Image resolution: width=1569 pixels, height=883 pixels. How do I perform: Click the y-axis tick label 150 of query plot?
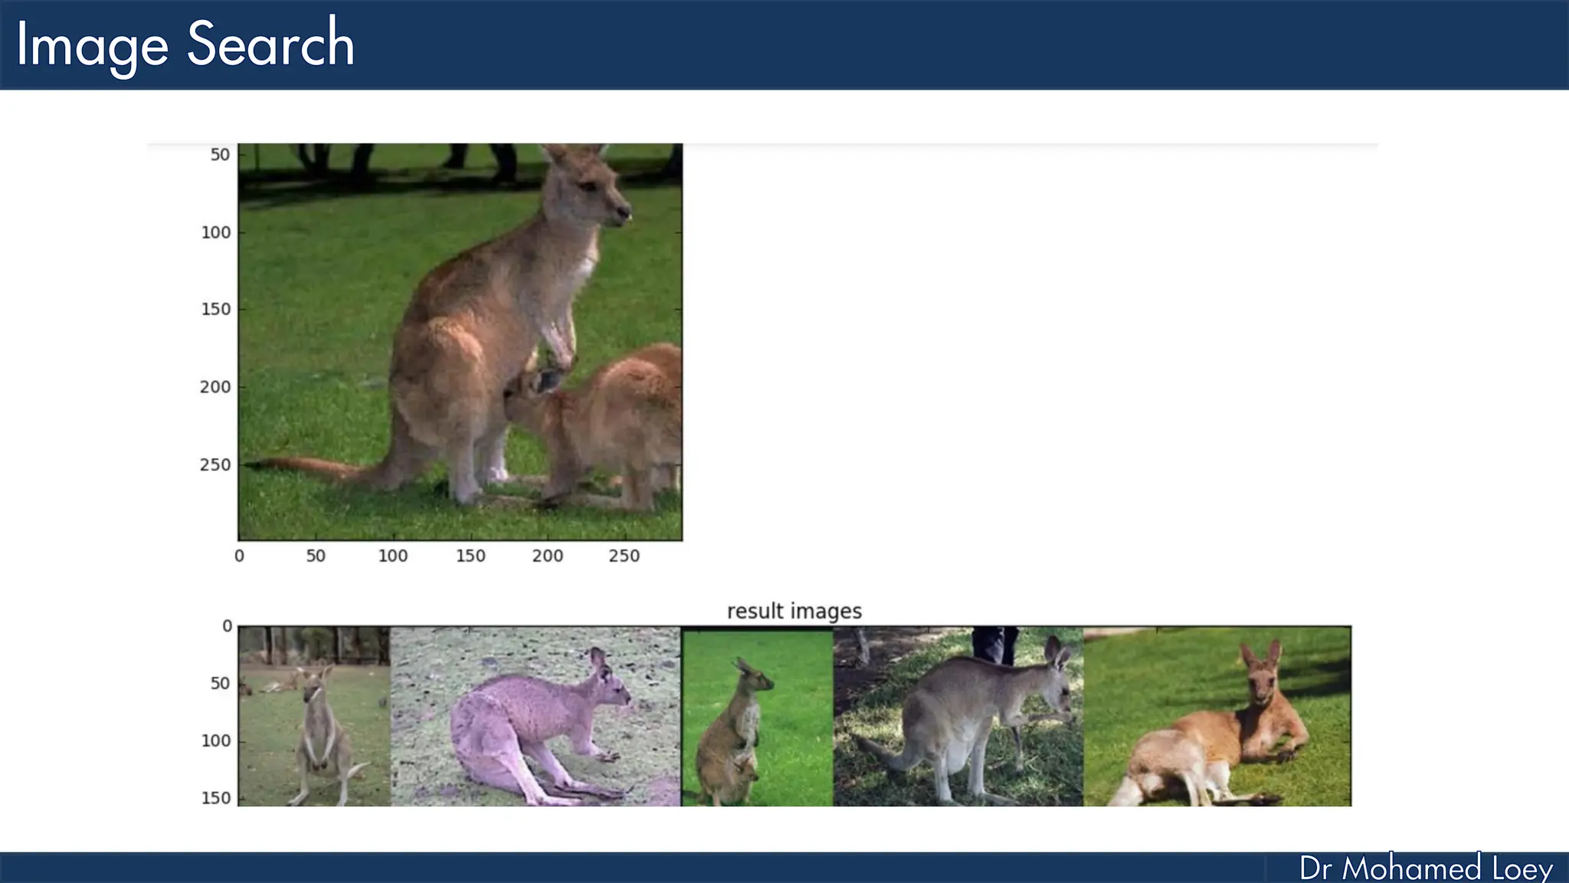pos(215,309)
